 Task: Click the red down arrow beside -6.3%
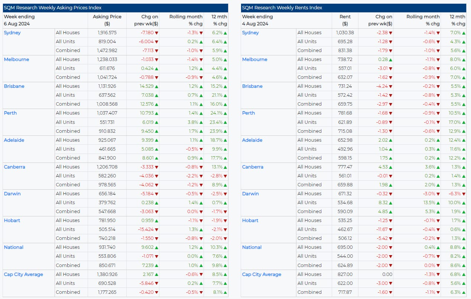[x=464, y=194]
